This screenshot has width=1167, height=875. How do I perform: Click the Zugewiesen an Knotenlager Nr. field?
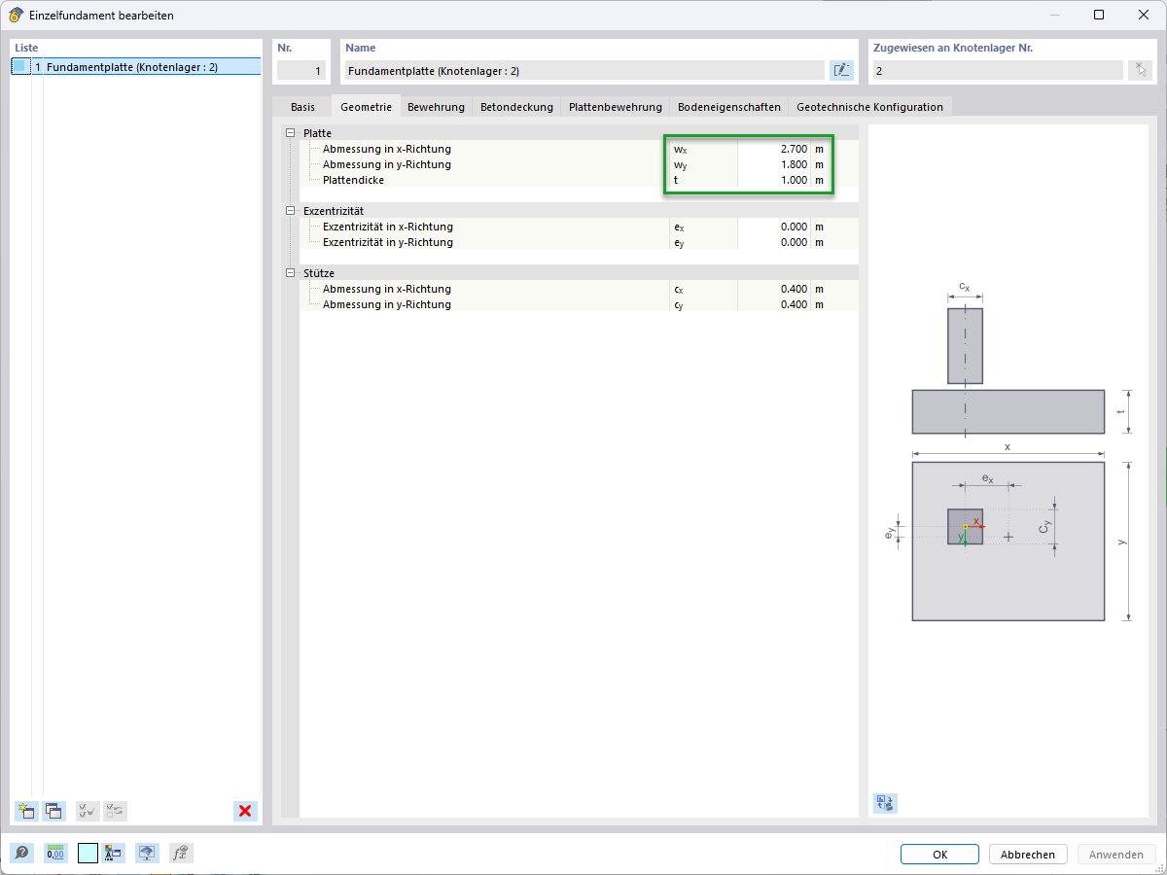[x=997, y=70]
